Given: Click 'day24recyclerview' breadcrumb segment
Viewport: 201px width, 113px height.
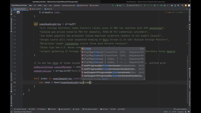Looking at the screenshot, I should 68,6.
